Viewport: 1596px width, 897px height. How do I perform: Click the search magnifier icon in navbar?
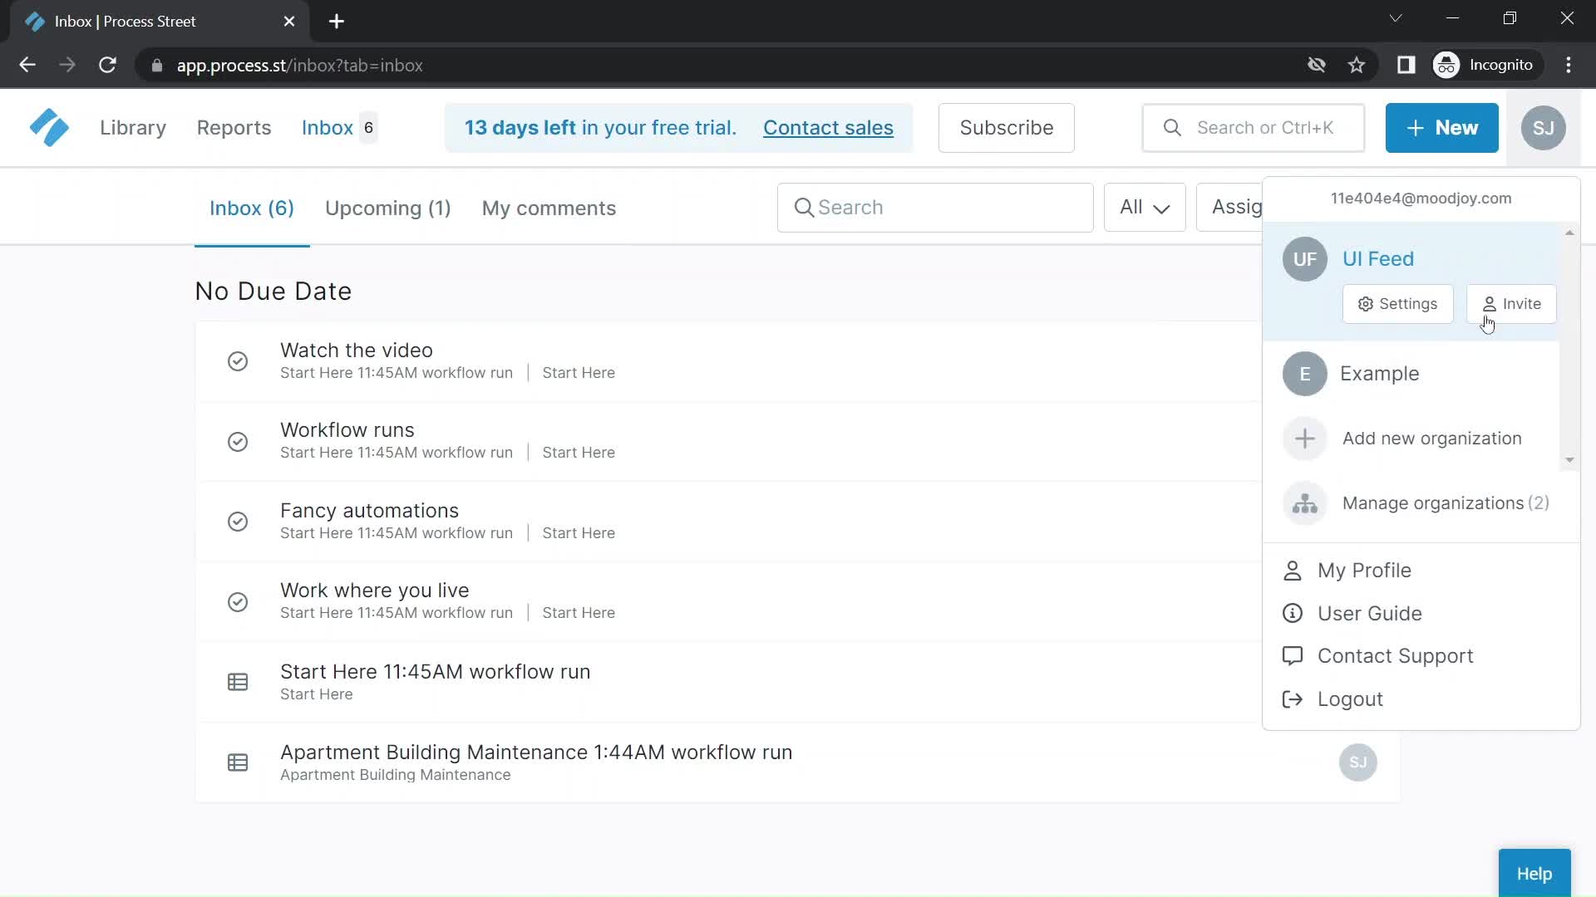click(x=1174, y=127)
